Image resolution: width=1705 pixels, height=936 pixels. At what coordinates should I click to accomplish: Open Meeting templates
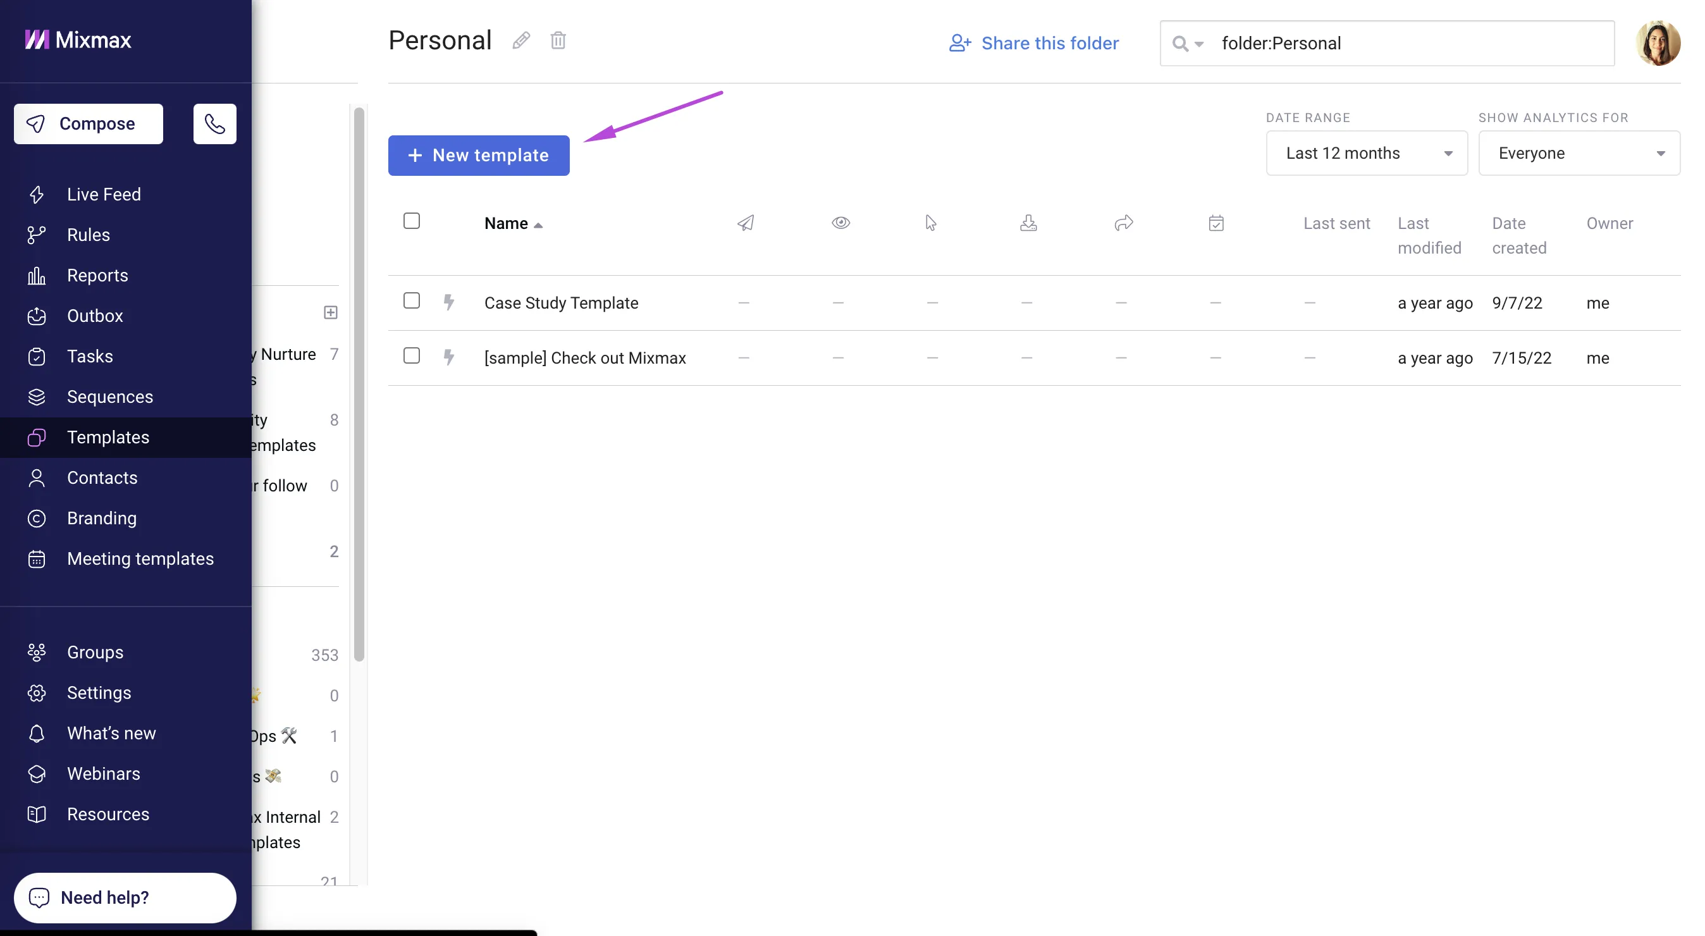click(x=140, y=558)
